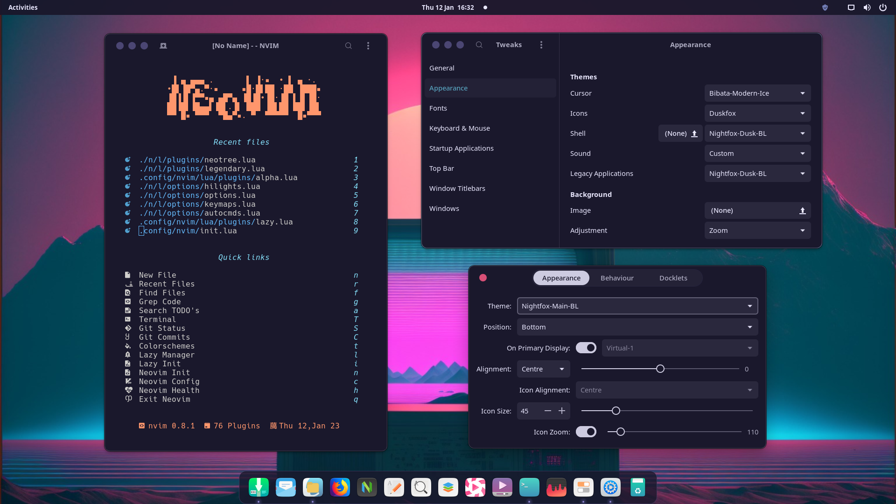Image resolution: width=896 pixels, height=504 pixels.
Task: Launch the purple video player from dock
Action: [502, 488]
